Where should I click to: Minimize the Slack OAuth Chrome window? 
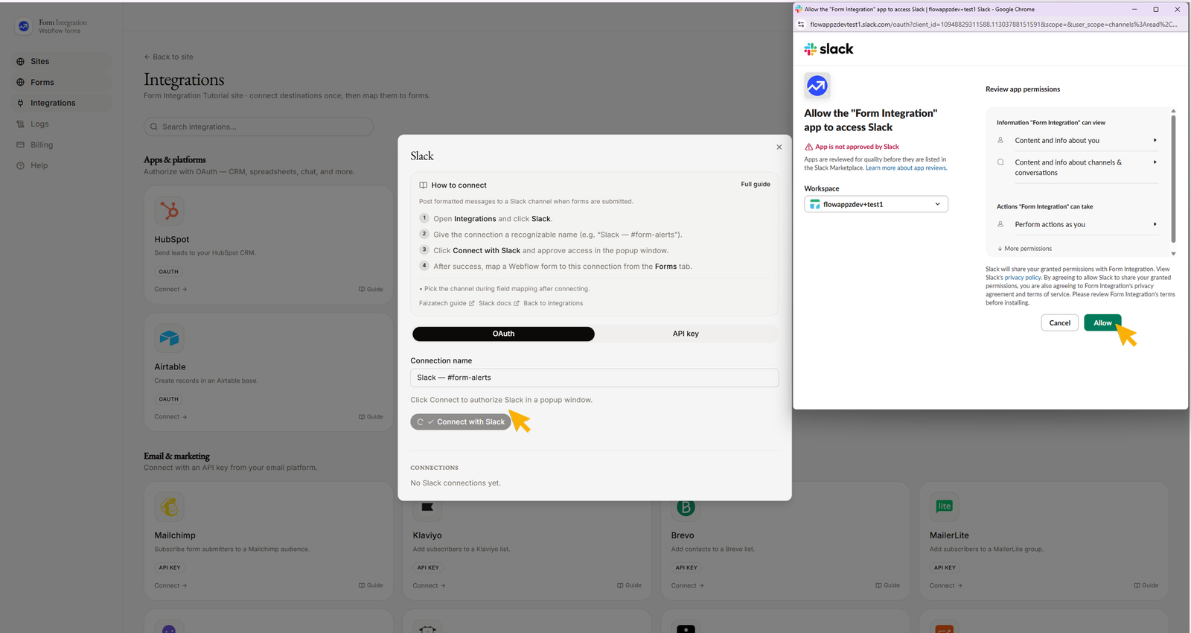click(1134, 9)
